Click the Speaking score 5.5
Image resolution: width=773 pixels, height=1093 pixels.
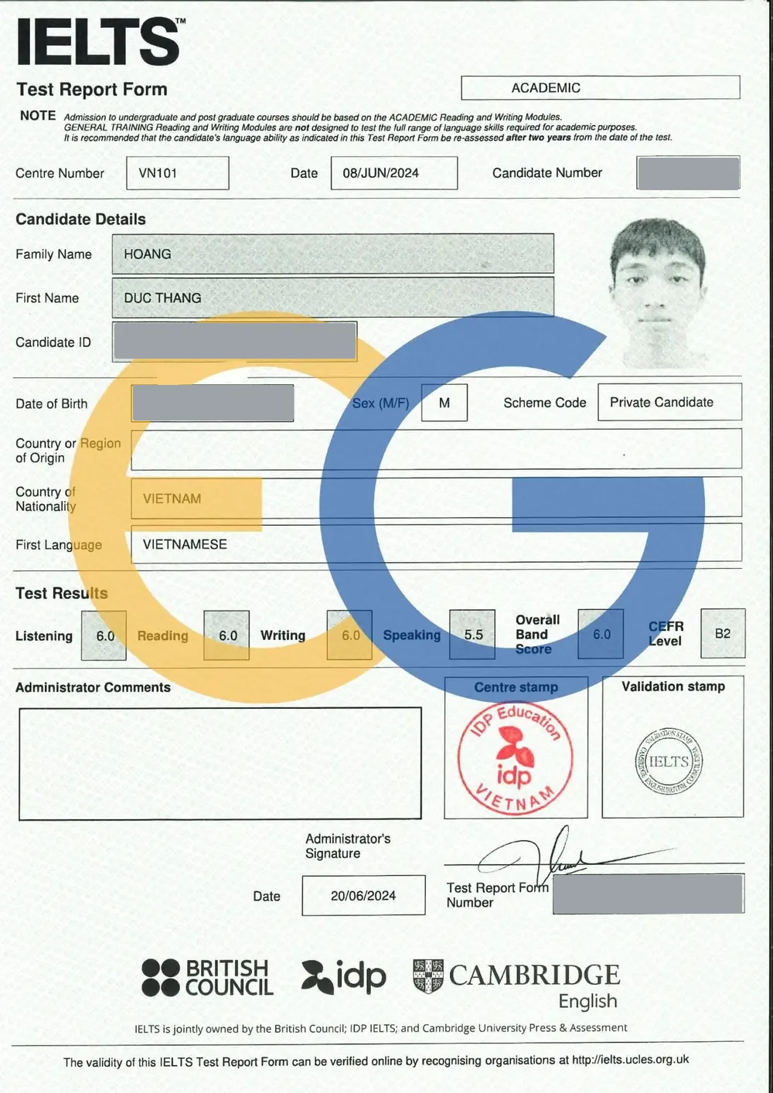pos(472,635)
